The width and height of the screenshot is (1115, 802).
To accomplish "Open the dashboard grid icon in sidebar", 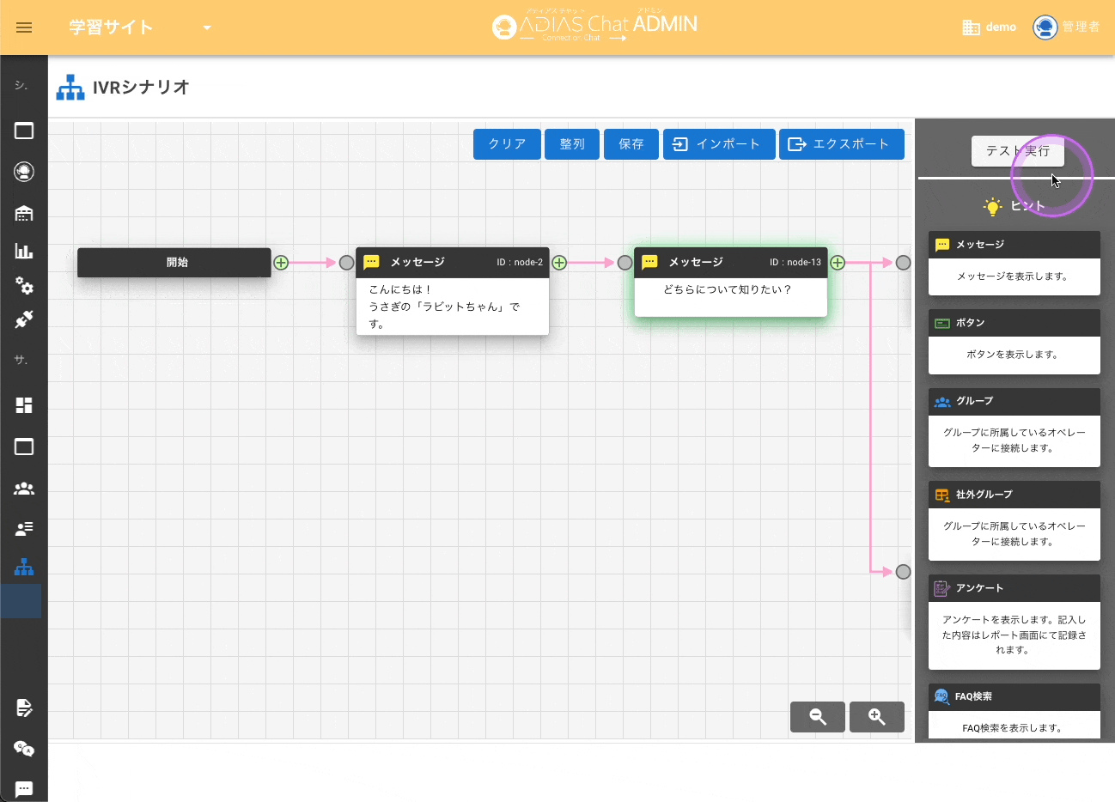I will (x=24, y=405).
